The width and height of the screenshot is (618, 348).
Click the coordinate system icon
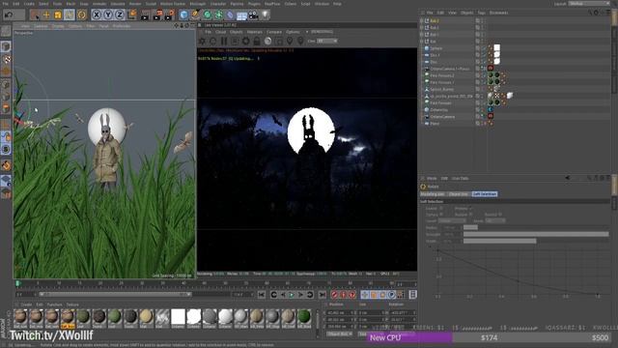132,14
